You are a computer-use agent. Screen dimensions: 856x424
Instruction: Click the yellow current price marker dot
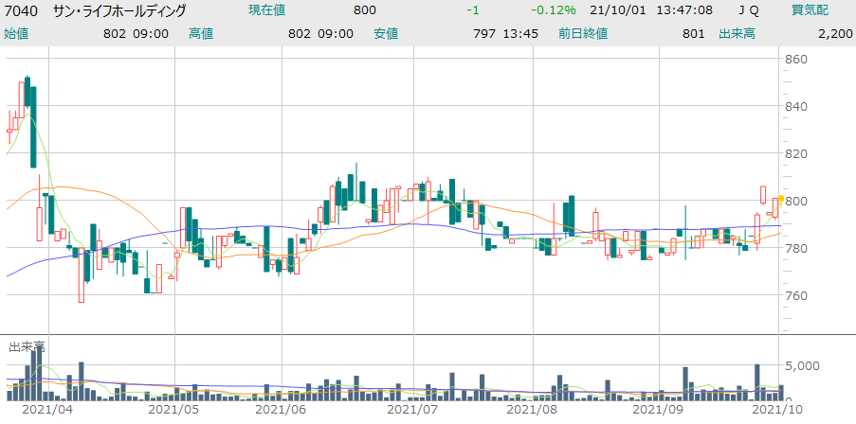780,199
